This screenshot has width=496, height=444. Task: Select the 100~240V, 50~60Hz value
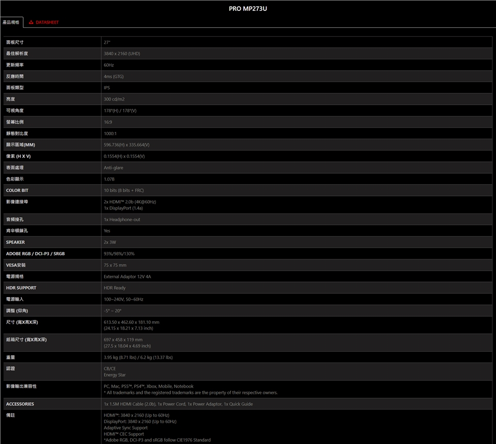pyautogui.click(x=123, y=300)
